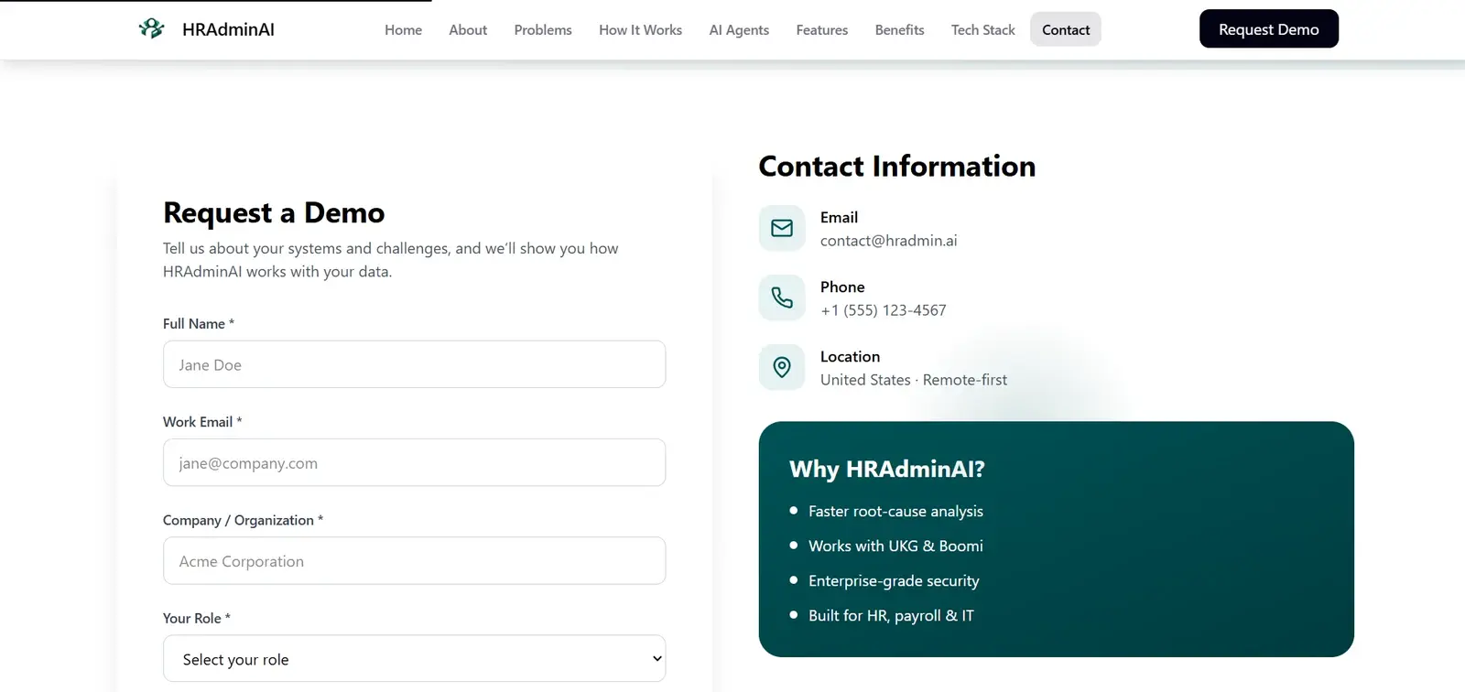1465x692 pixels.
Task: Click the contact@hradmin.ai email address
Action: (x=888, y=241)
